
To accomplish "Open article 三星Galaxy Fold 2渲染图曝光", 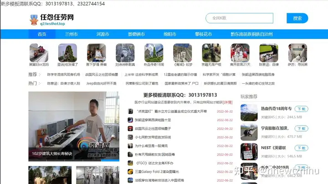I will pos(157,172).
